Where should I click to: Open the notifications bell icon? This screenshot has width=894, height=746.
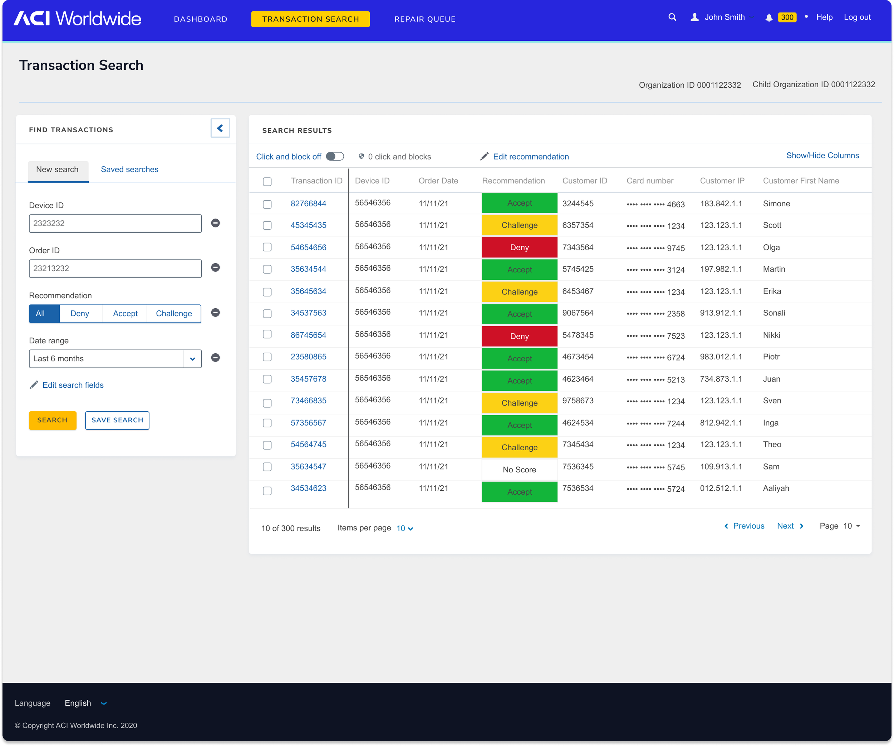pos(768,18)
